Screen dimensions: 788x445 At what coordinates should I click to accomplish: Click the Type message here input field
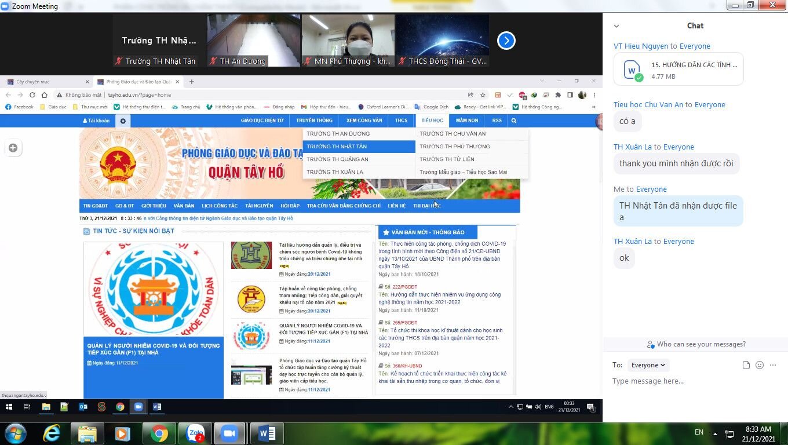point(666,381)
